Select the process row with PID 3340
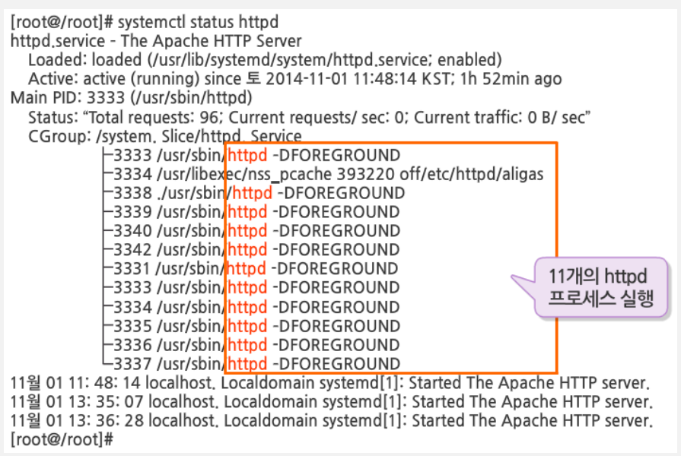 tap(252, 231)
